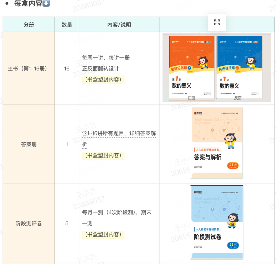Screen dimensions: 276x264
Task: Open the 反面 blue book cover image
Action: tap(239, 68)
